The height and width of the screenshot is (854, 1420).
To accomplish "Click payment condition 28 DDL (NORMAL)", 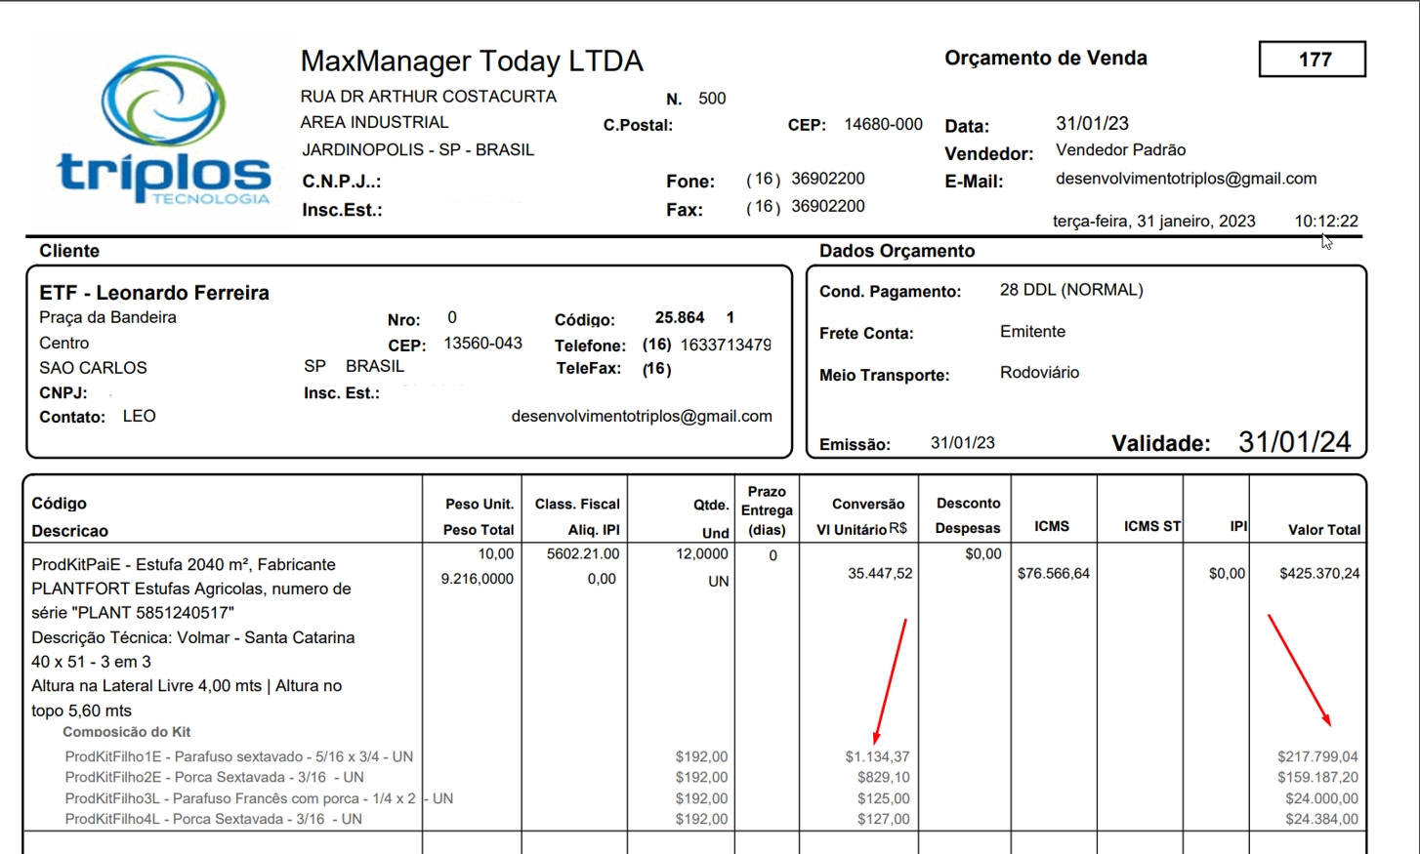I will [x=1071, y=290].
